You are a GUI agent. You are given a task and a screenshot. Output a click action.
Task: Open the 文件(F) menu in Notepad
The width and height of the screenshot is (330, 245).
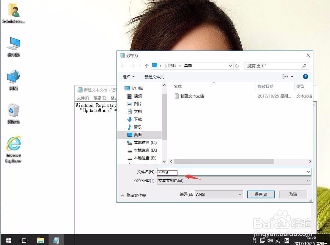(83, 98)
